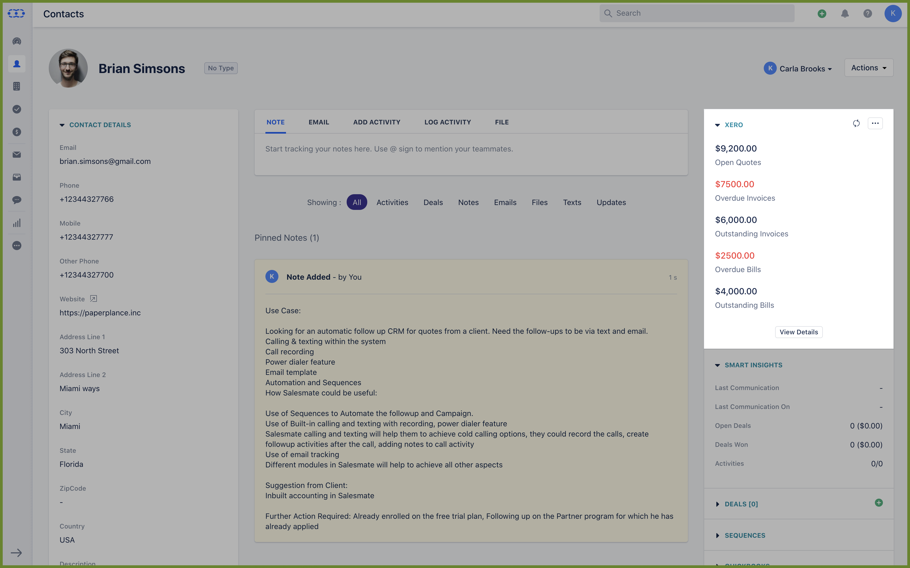Add a new deal with green plus
910x568 pixels.
[879, 503]
